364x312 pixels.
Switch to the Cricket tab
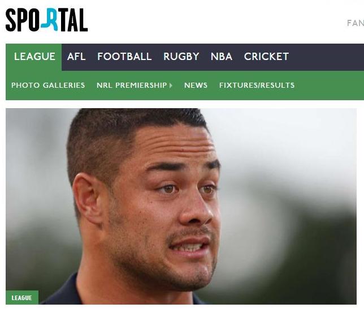coord(266,57)
